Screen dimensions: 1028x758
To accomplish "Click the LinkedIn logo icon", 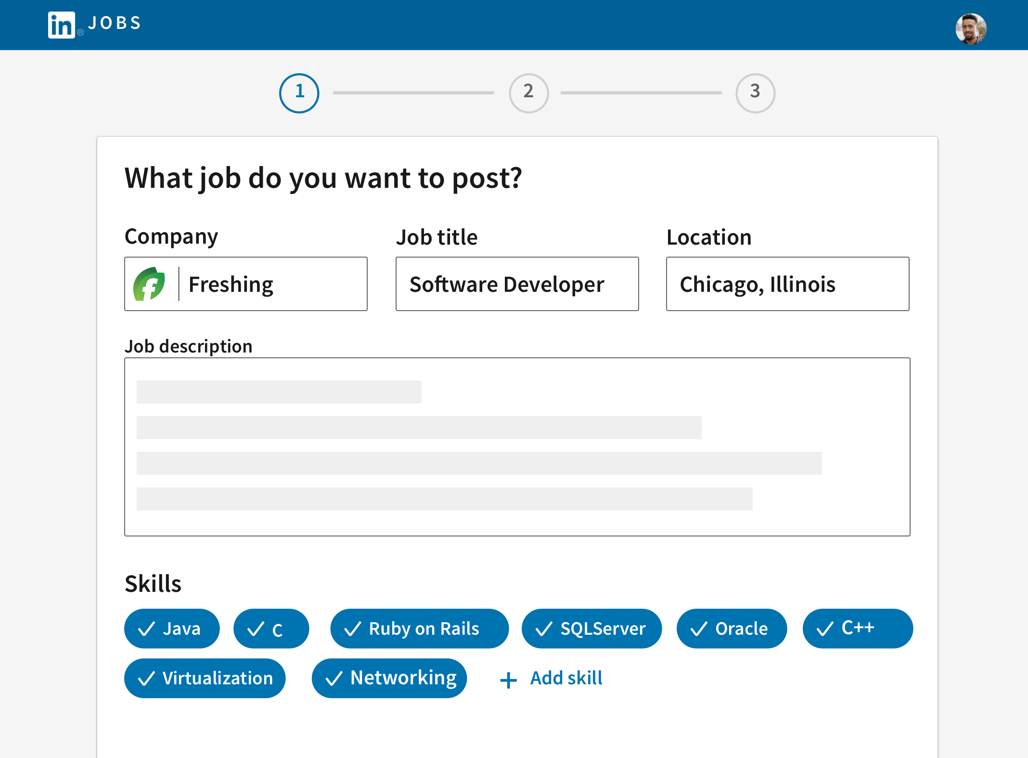I will click(62, 25).
